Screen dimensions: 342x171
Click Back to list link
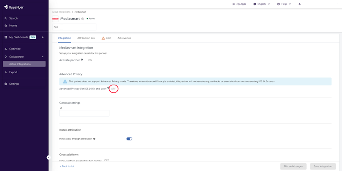pyautogui.click(x=67, y=166)
